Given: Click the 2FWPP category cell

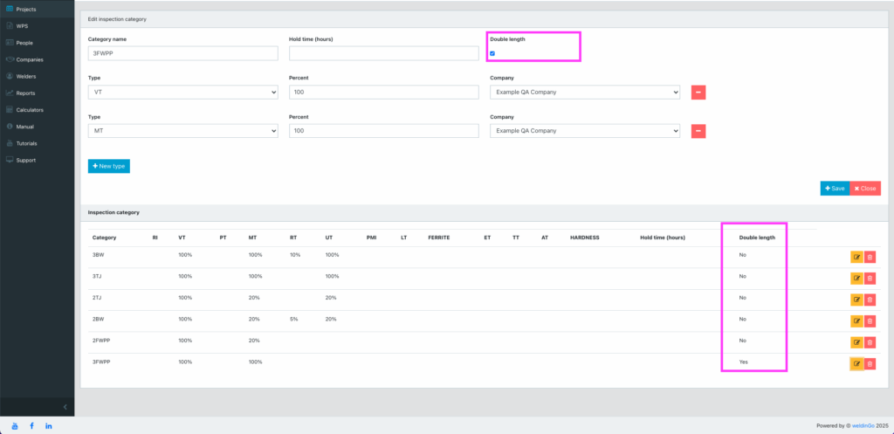Looking at the screenshot, I should (101, 341).
